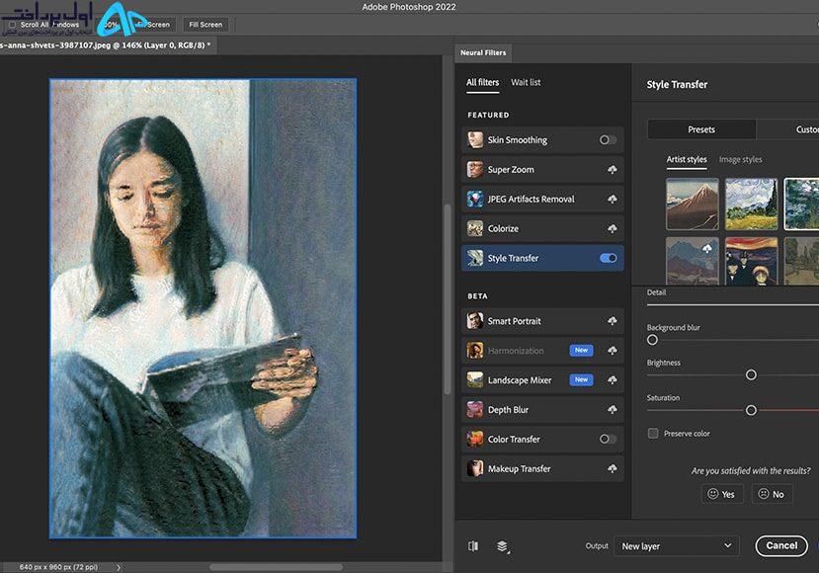819x573 pixels.
Task: Check the Preserve color checkbox
Action: pos(653,433)
